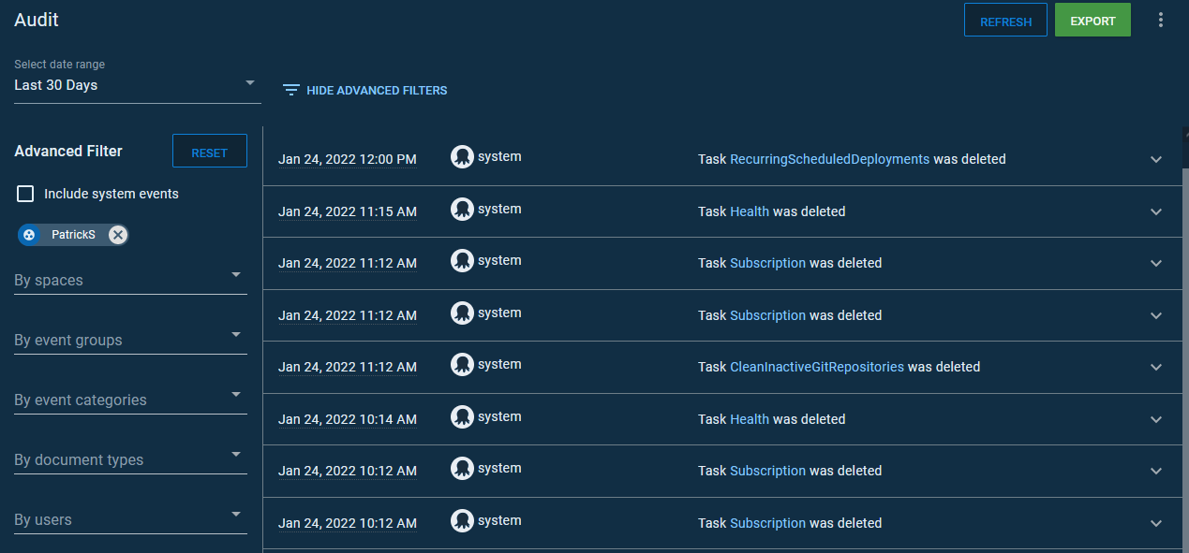Click system avatar in 10:14 AM row
This screenshot has width=1189, height=553.
(x=462, y=416)
